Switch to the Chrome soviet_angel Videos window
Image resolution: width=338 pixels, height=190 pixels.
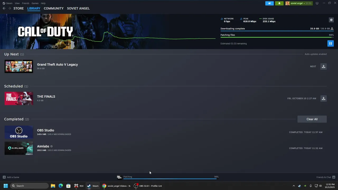[116, 186]
